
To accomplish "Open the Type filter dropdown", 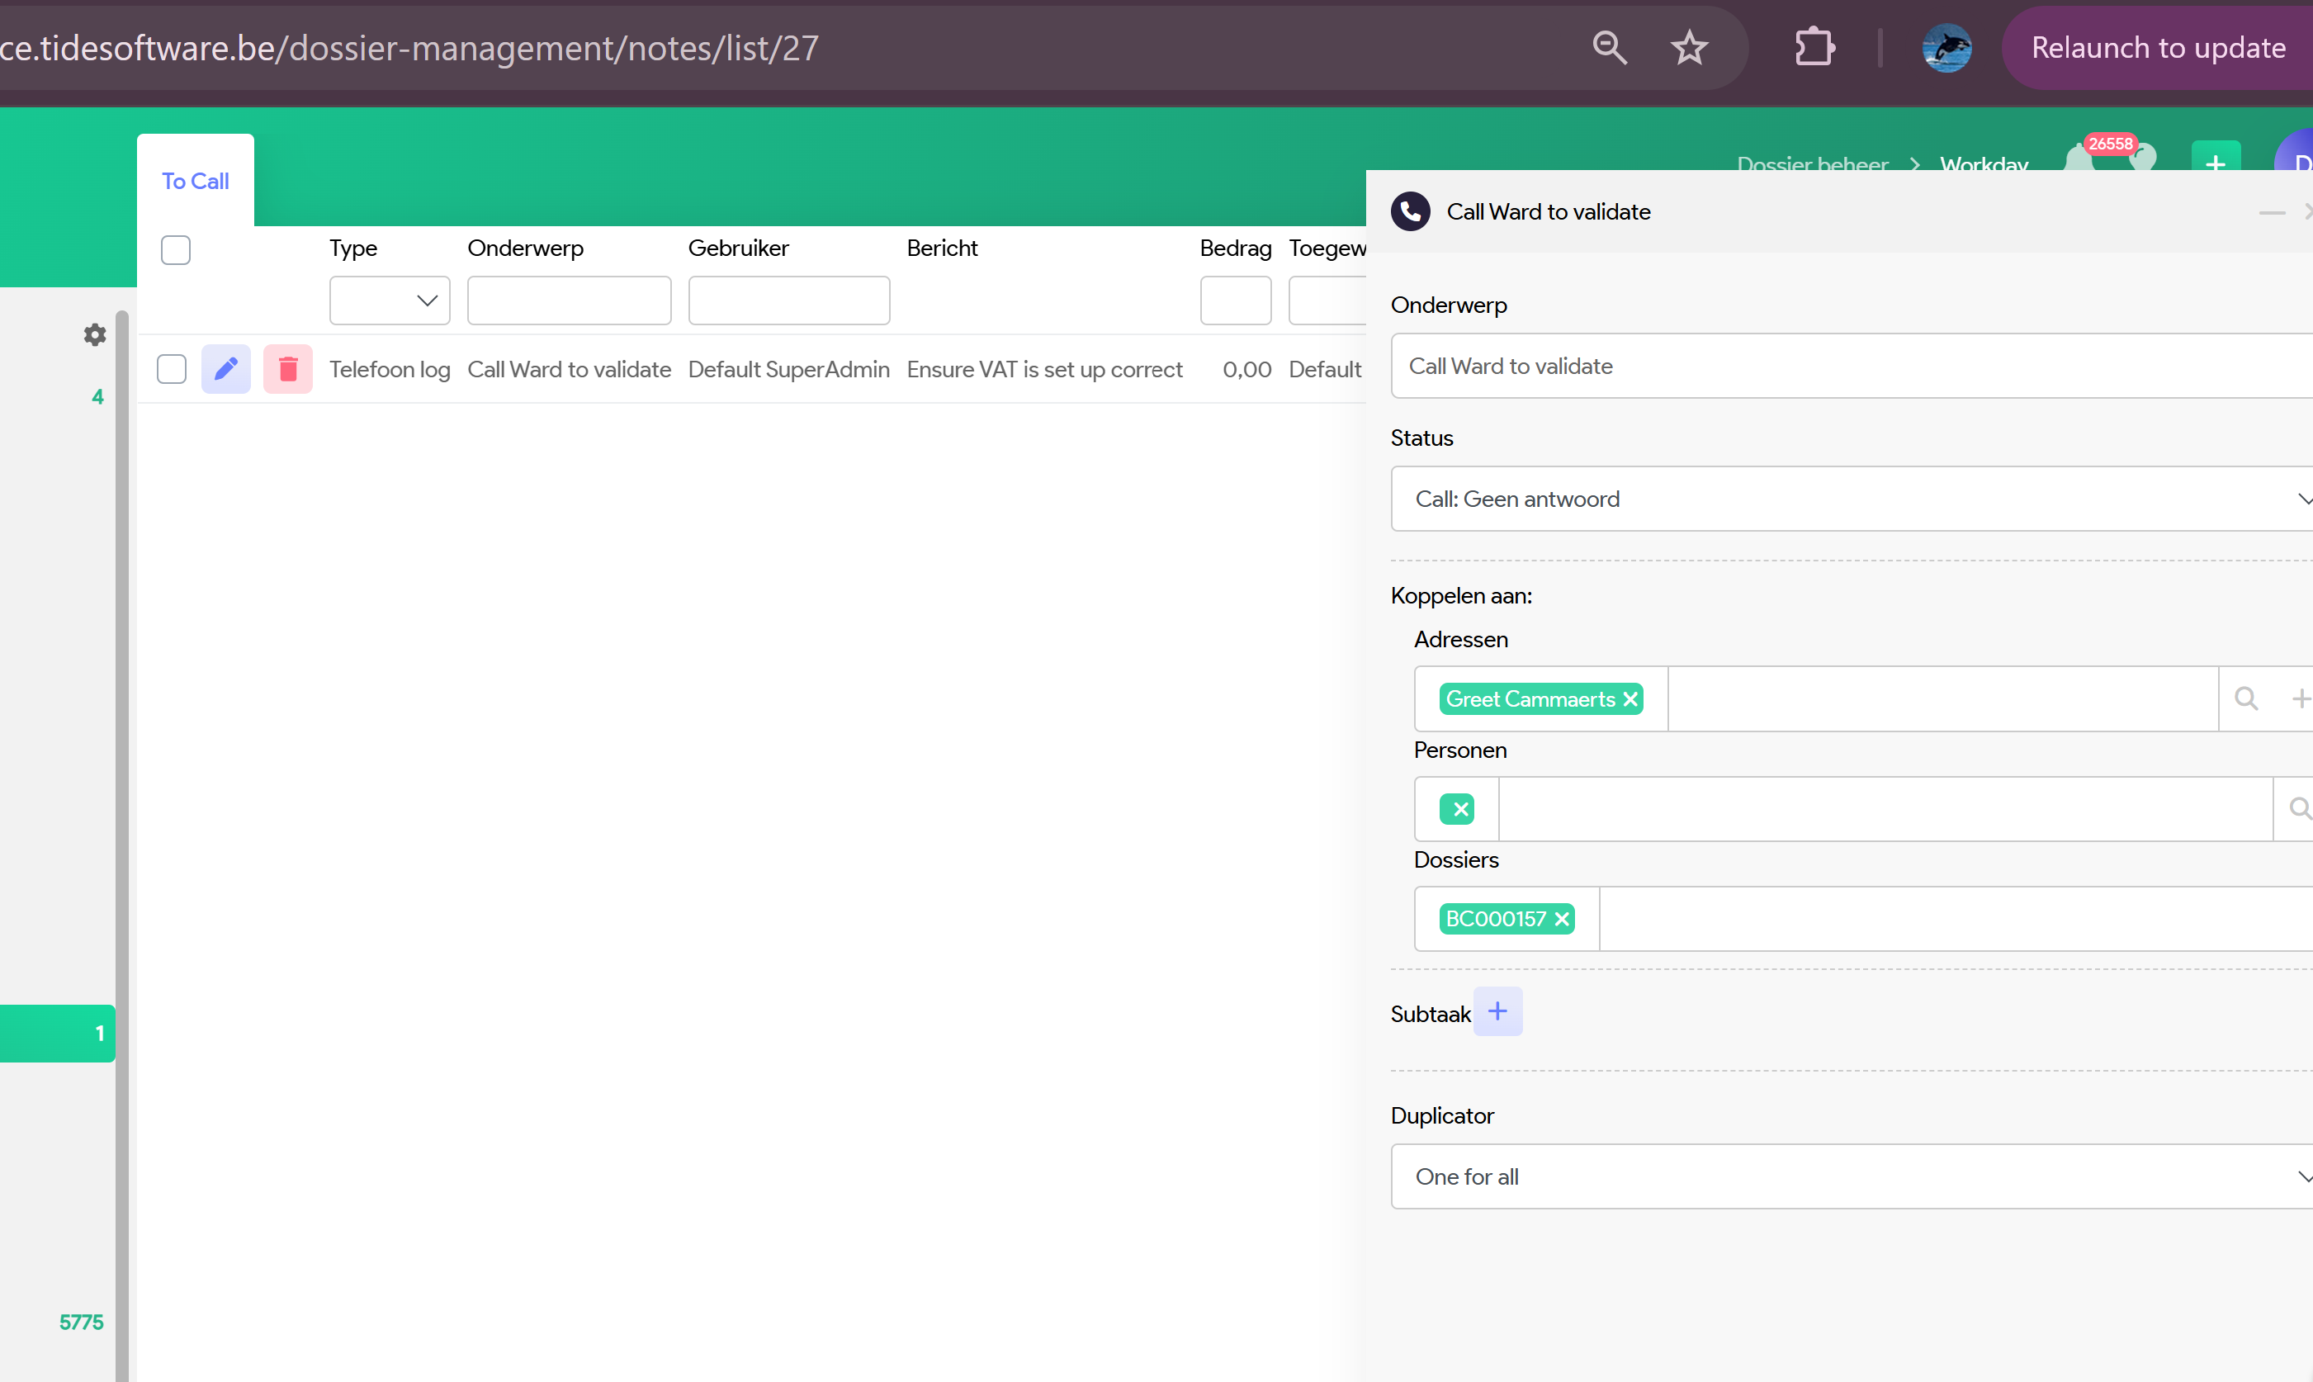I will (x=390, y=300).
